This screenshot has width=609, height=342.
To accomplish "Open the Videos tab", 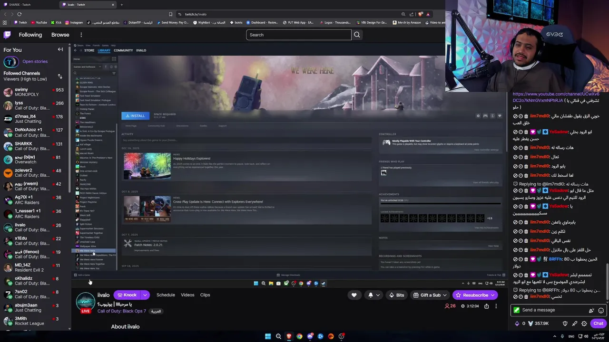I will (x=187, y=295).
